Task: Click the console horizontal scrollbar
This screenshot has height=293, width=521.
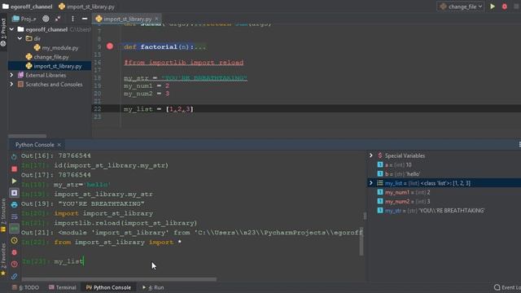Action: (x=119, y=279)
